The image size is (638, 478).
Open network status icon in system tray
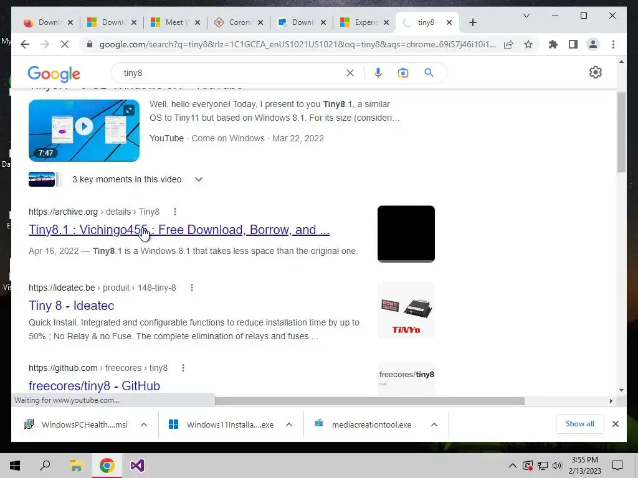[543, 466]
